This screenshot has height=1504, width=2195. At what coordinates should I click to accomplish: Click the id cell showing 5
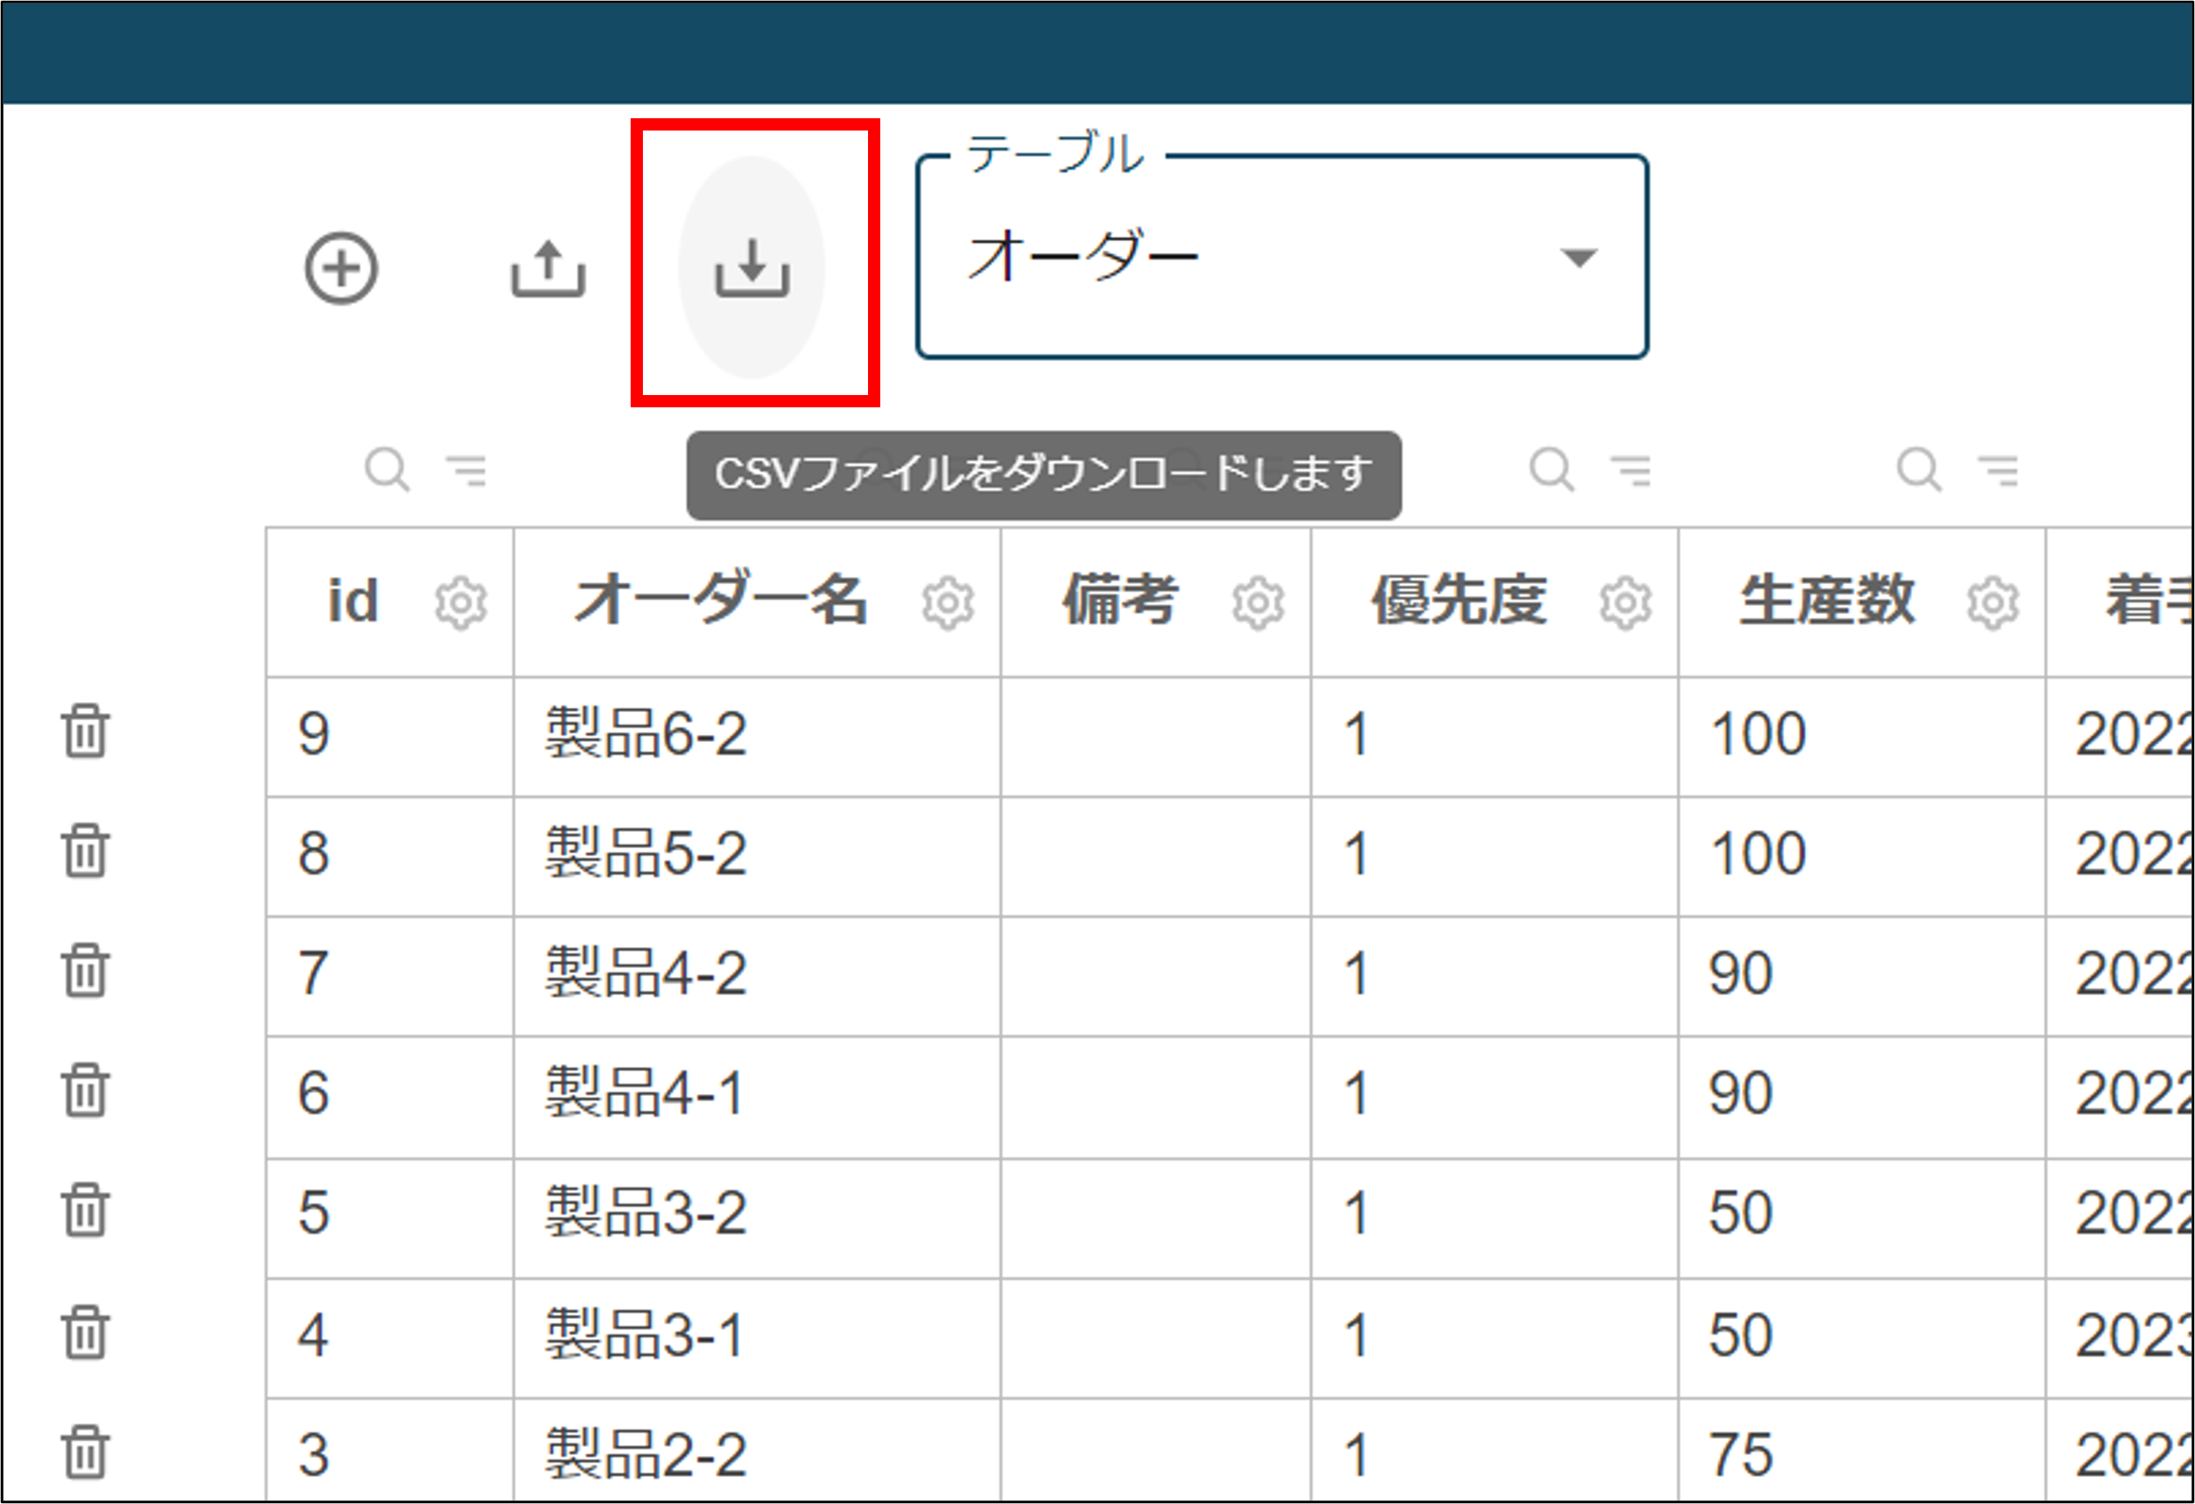pos(389,1218)
